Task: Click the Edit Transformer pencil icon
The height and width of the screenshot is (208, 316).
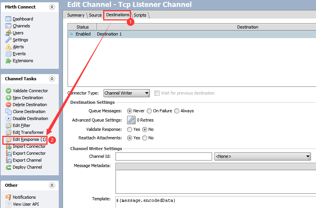Action: click(8, 132)
